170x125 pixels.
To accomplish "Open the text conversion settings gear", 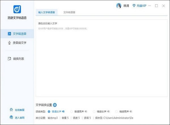I will pyautogui.click(x=55, y=105).
